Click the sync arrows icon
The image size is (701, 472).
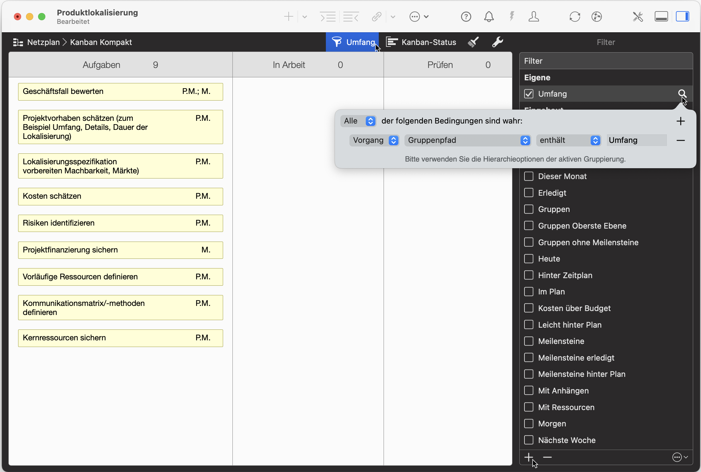pyautogui.click(x=575, y=17)
